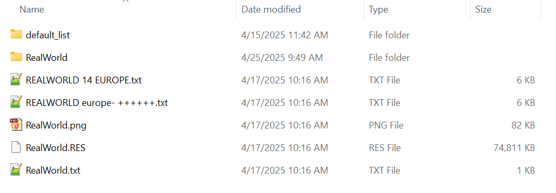Screen dimensions: 556x193
Task: Click the REALWORLD 14 EUROPE.txt file icon
Action: (x=16, y=80)
